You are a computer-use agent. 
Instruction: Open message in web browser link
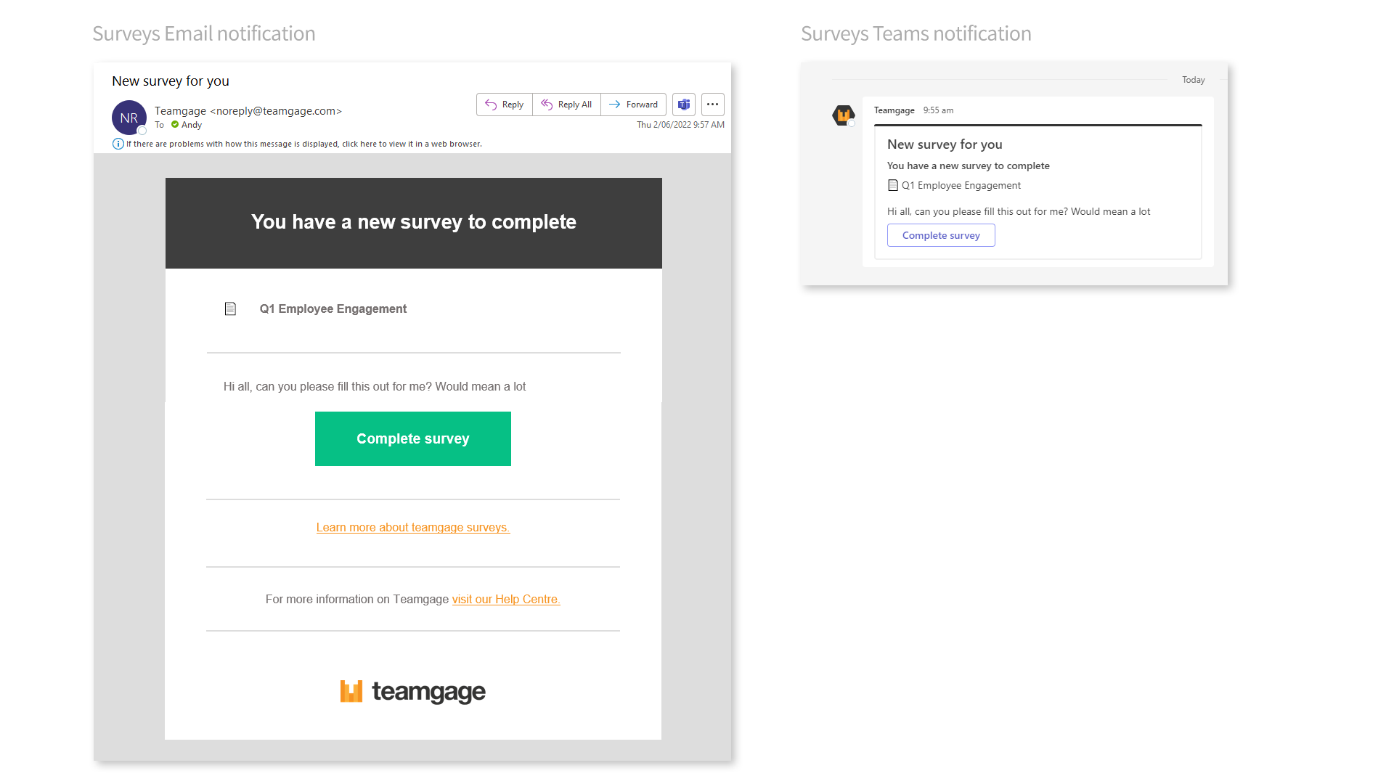pos(303,144)
